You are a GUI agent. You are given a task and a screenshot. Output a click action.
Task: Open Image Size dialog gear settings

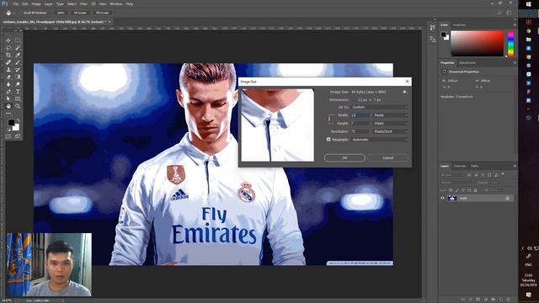click(x=404, y=92)
